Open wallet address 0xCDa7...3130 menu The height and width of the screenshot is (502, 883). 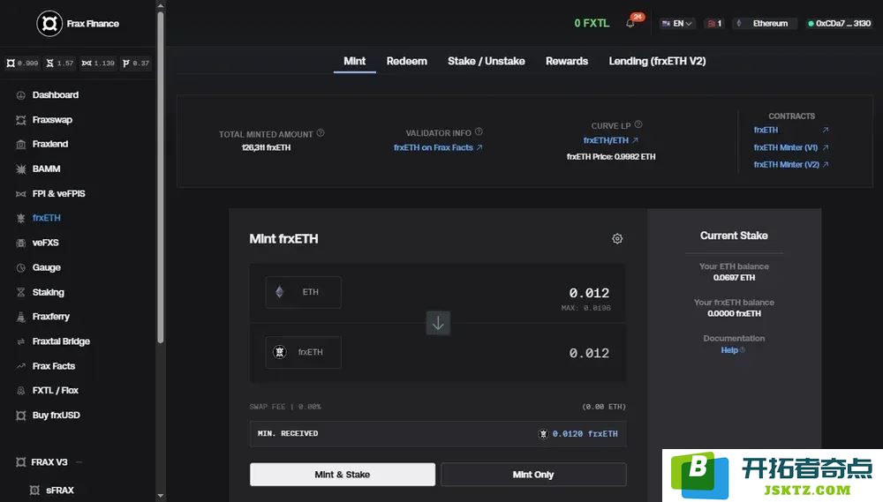[x=839, y=24]
